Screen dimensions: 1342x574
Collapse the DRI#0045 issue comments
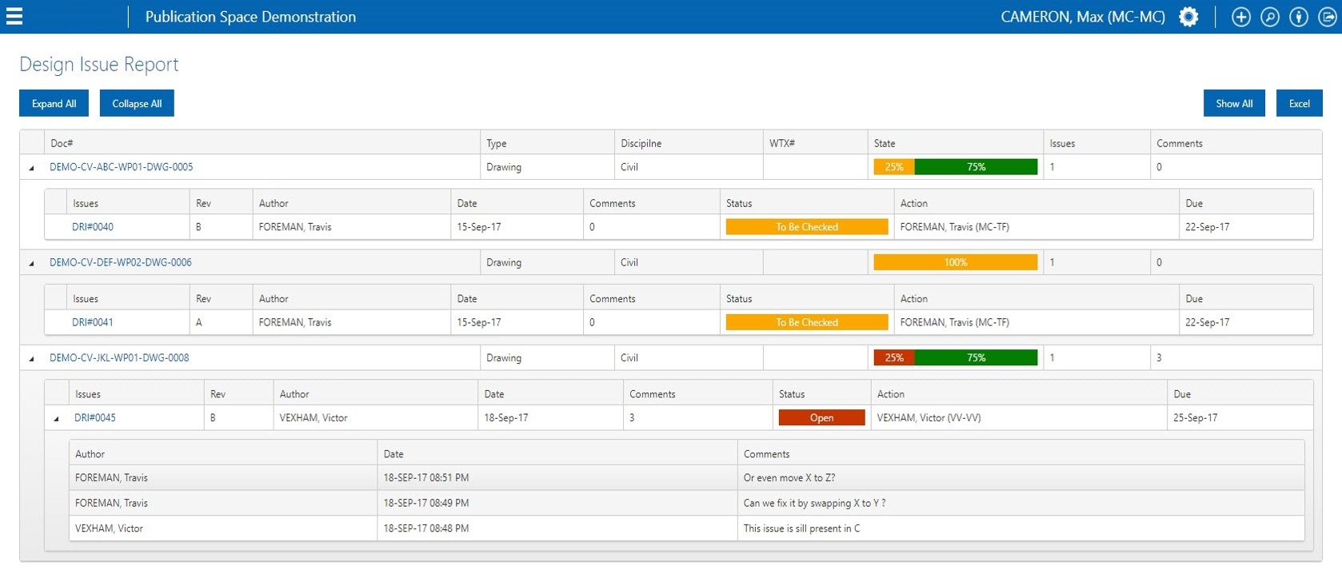tap(56, 418)
